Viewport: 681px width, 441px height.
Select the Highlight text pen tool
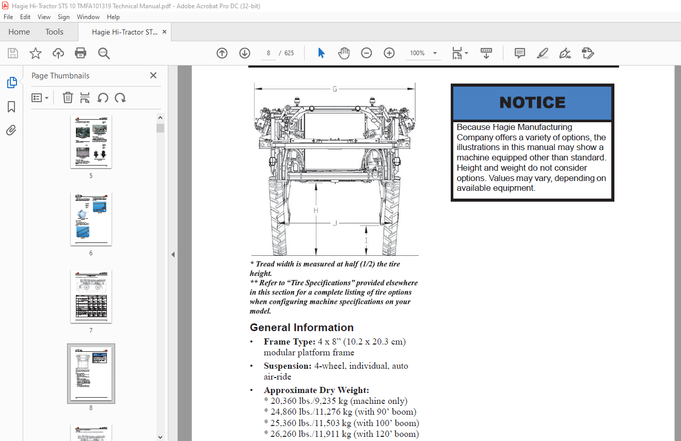coord(542,53)
